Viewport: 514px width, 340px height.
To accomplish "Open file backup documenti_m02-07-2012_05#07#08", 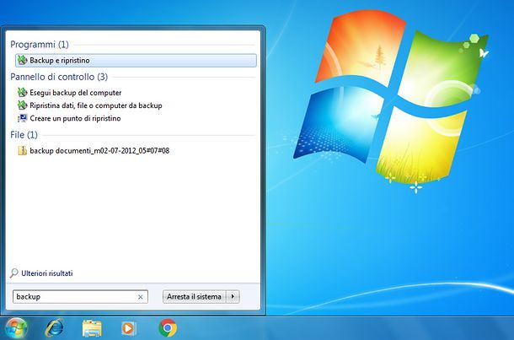I will [x=99, y=151].
